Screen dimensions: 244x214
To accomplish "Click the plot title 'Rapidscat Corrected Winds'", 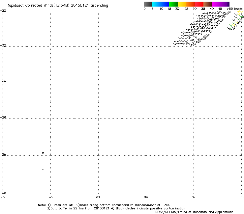I will click(x=30, y=6).
